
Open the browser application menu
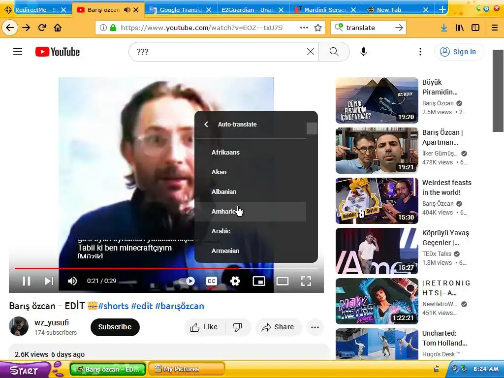pyautogui.click(x=495, y=28)
